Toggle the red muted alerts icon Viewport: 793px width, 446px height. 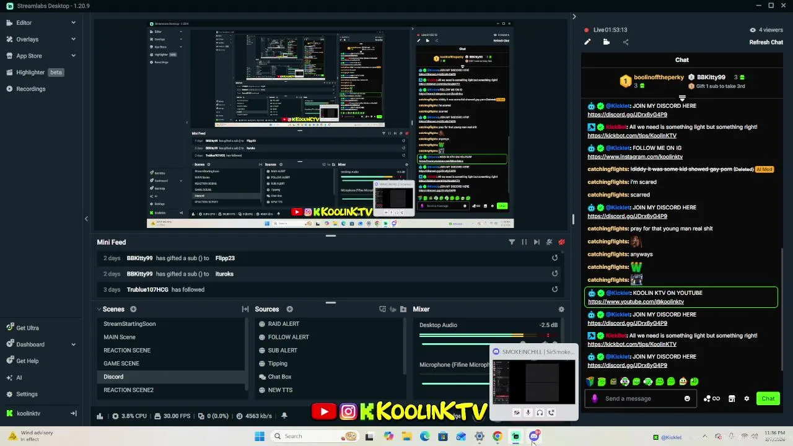(x=561, y=242)
